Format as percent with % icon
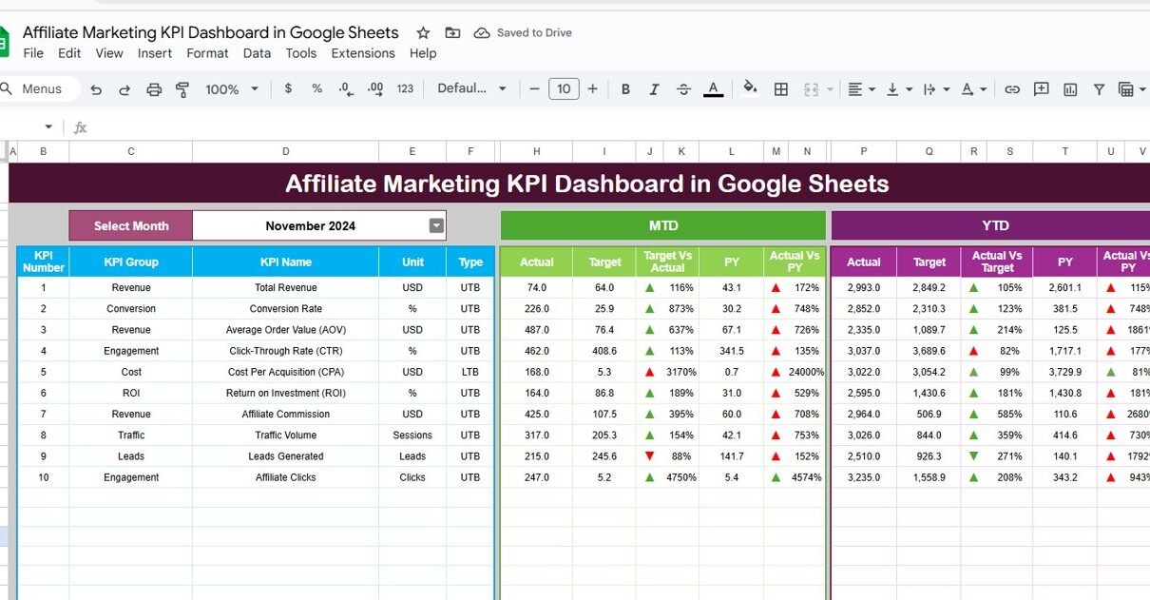 coord(317,88)
